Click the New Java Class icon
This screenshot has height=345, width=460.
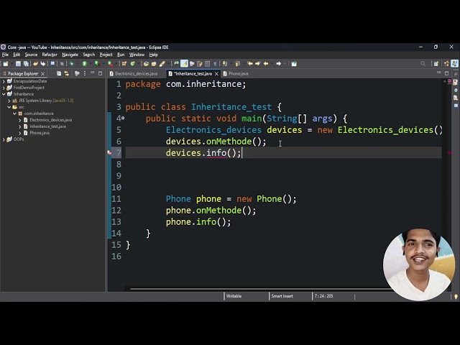pos(132,64)
